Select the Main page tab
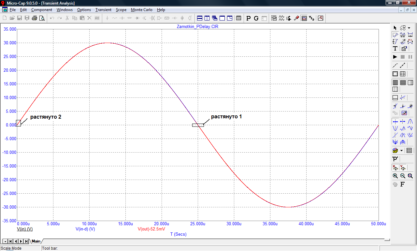This screenshot has width=417, height=251. (36, 241)
